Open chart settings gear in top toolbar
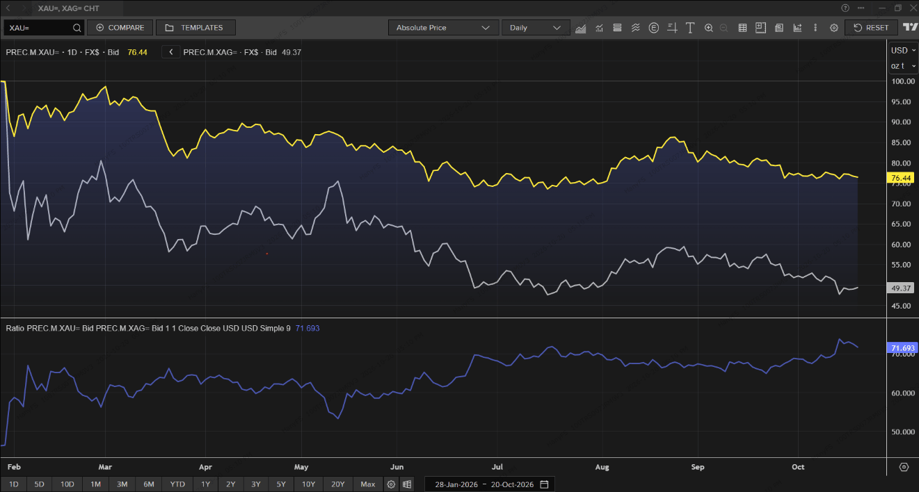The image size is (919, 492). (833, 28)
